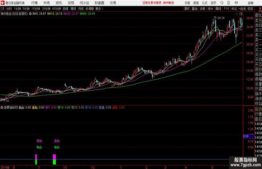The width and height of the screenshot is (262, 169).
Task: Toggle the left panel icon beside 分时
Action: 2,9
